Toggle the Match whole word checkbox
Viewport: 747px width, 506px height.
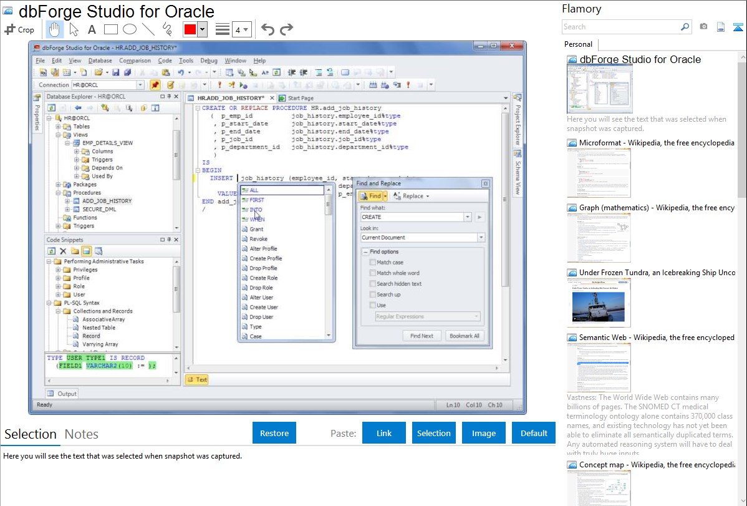coord(373,273)
